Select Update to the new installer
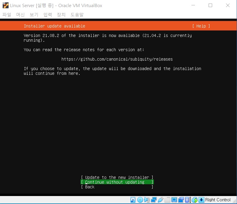237x204 pixels. (x=117, y=177)
